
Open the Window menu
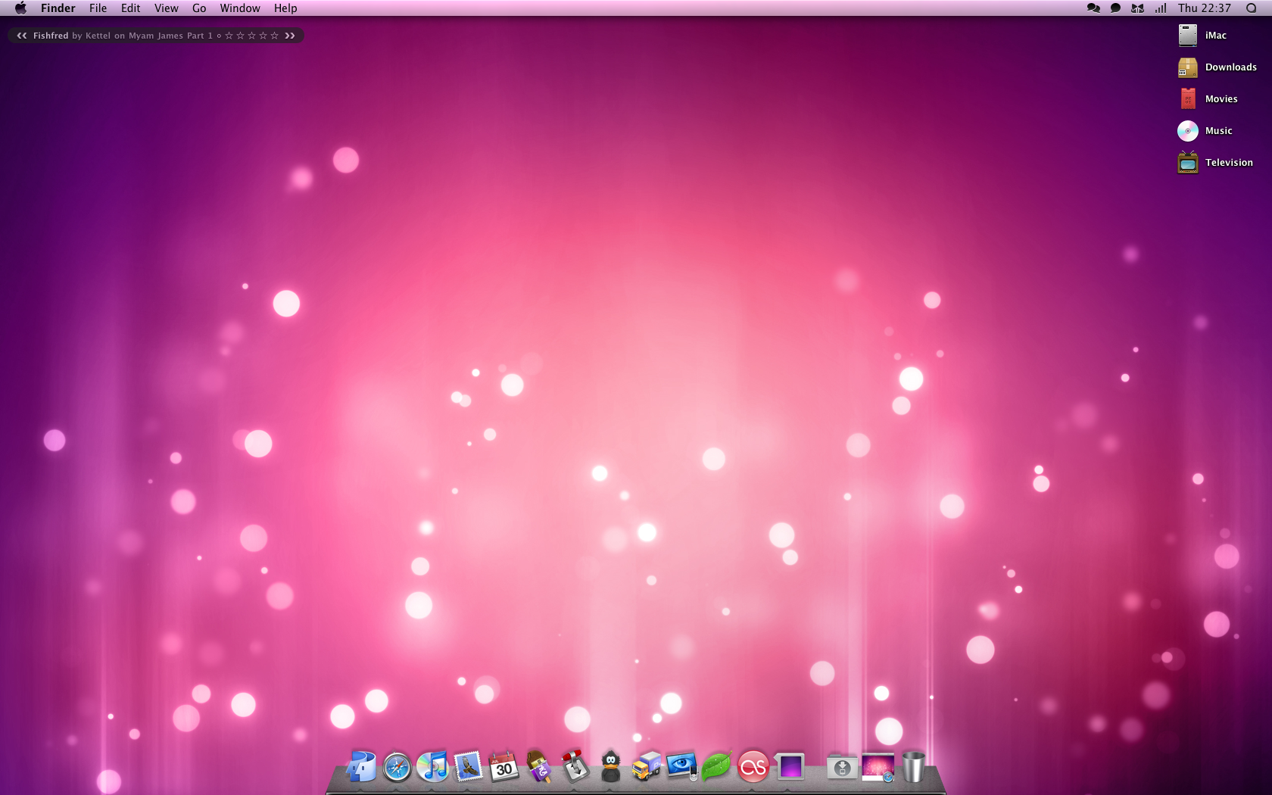(240, 8)
